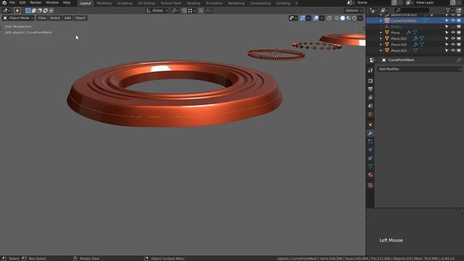The height and width of the screenshot is (261, 464).
Task: Open the viewport Add menu
Action: (x=67, y=18)
